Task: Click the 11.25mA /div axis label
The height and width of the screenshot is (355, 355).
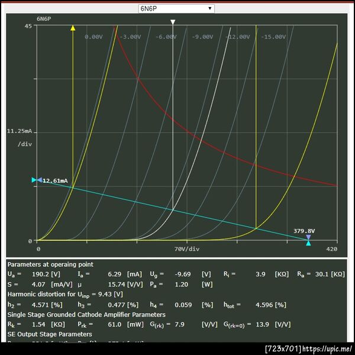Action: coord(20,137)
